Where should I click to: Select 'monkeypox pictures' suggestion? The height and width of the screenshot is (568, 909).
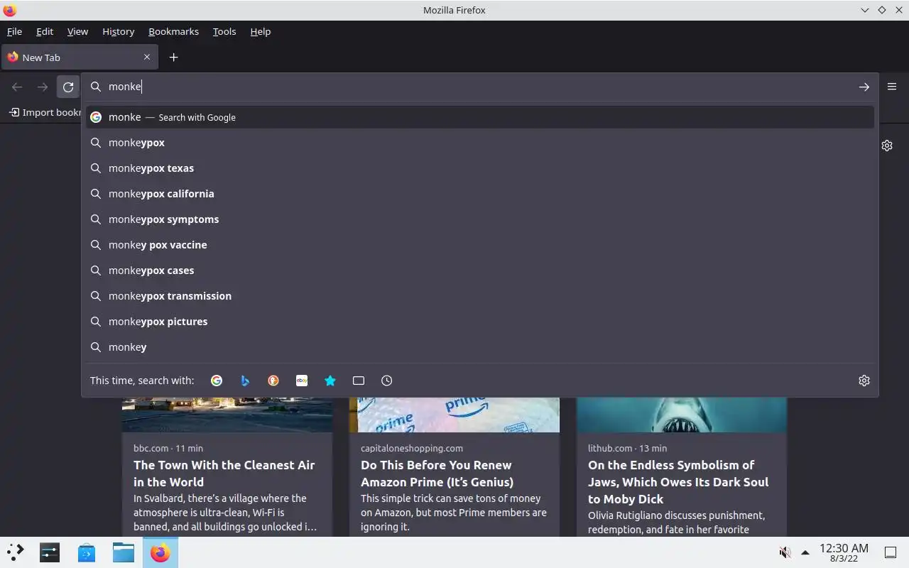tap(480, 322)
